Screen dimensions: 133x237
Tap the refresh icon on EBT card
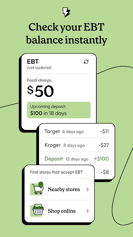[86, 62]
